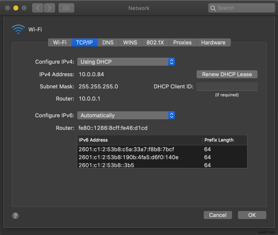Select IPv6 address ending in 7bcf
278x235 pixels.
[x=162, y=149]
